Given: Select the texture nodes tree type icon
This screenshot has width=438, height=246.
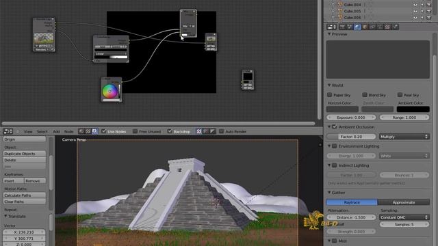Looking at the screenshot, I should pyautogui.click(x=88, y=131).
